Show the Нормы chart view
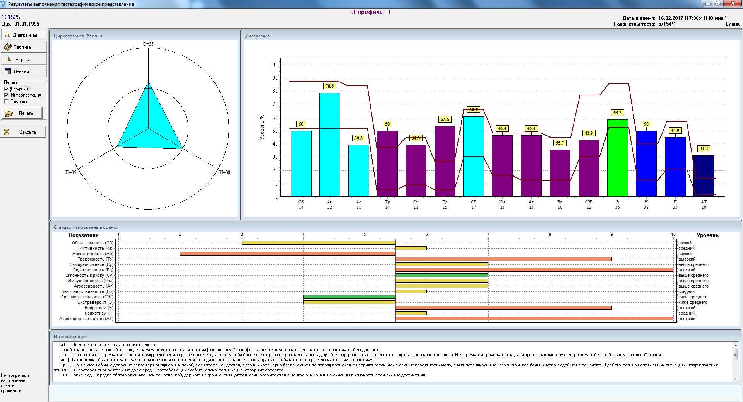This screenshot has width=743, height=402. [24, 60]
